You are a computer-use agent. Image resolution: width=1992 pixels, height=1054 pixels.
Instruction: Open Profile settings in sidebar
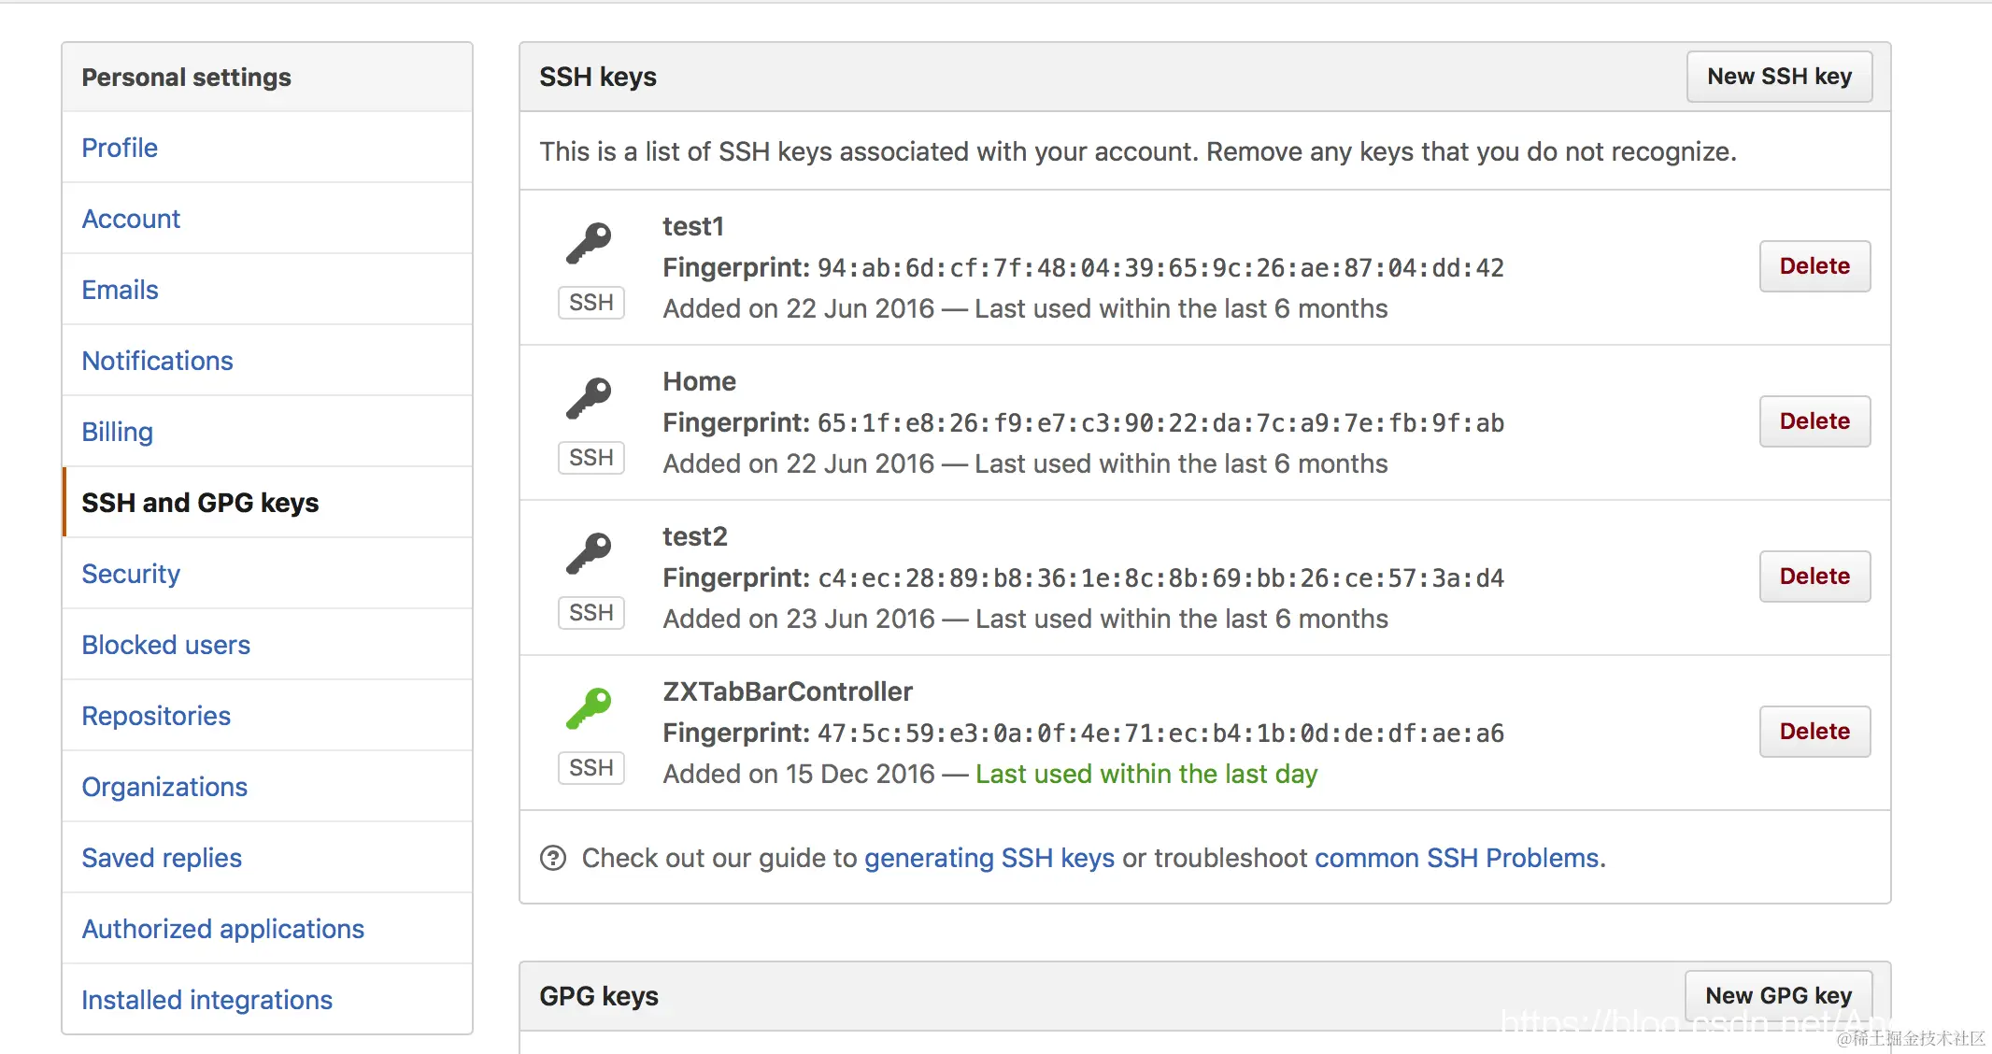(120, 148)
